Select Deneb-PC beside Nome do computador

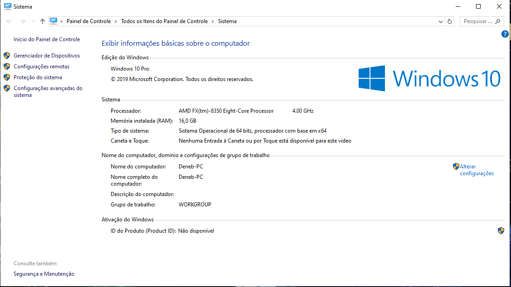190,167
